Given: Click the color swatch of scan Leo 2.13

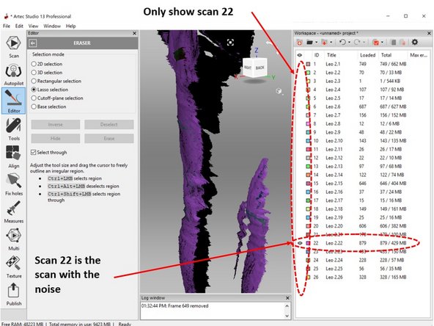Looking at the screenshot, I should [x=308, y=167].
